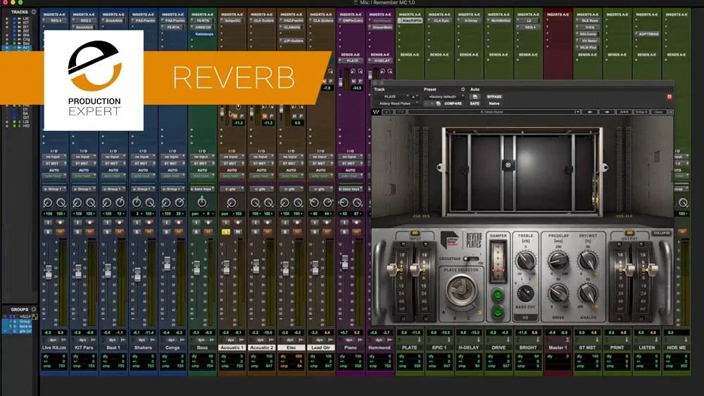Open the automation enable icon under Auto
Screen dimensions: 704x396
(474, 96)
